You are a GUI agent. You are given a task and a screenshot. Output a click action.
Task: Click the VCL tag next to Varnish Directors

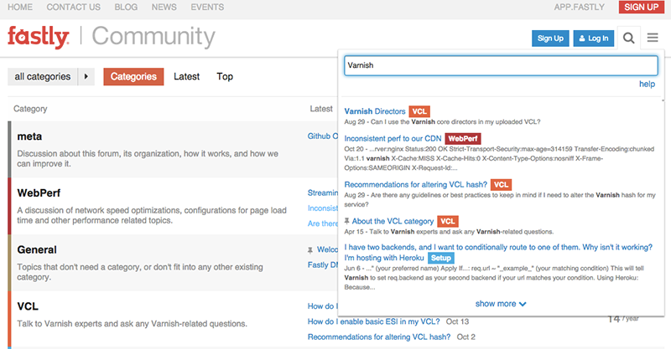click(419, 111)
